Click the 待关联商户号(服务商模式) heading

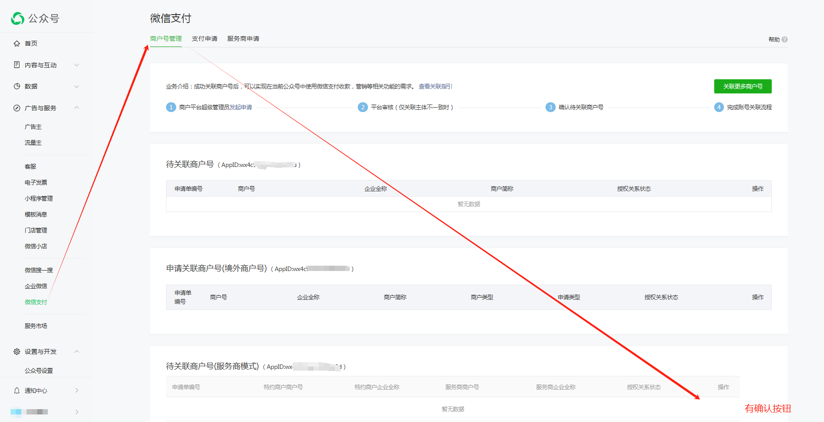pos(213,366)
